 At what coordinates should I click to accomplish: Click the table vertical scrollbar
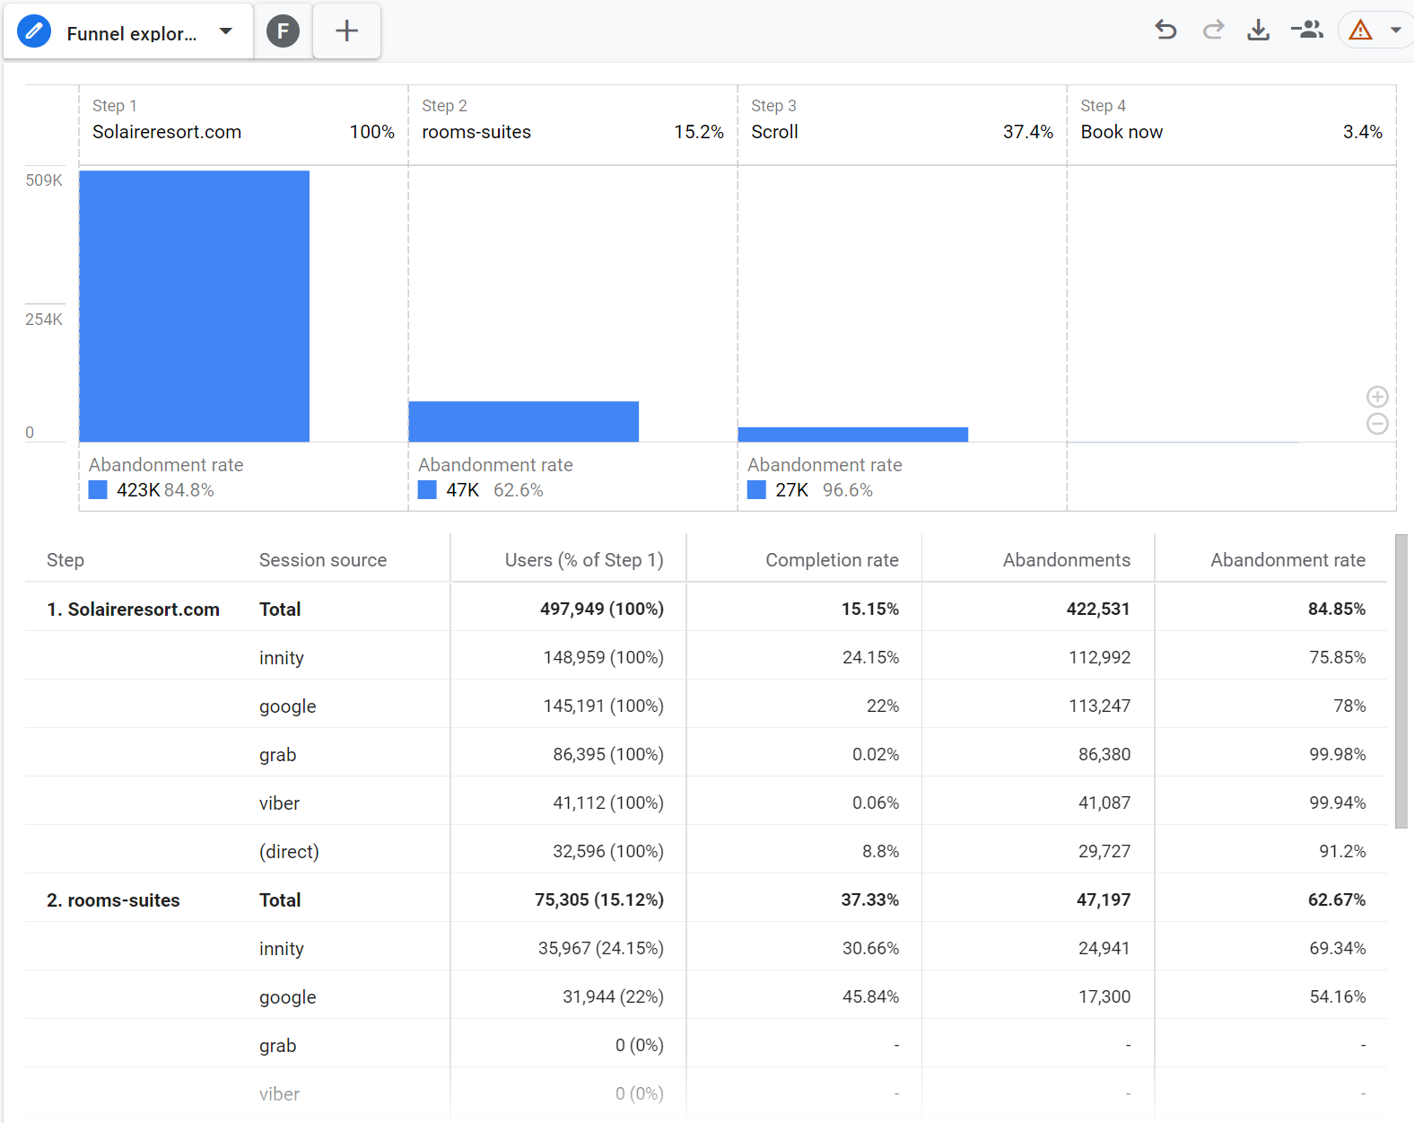pos(1401,681)
